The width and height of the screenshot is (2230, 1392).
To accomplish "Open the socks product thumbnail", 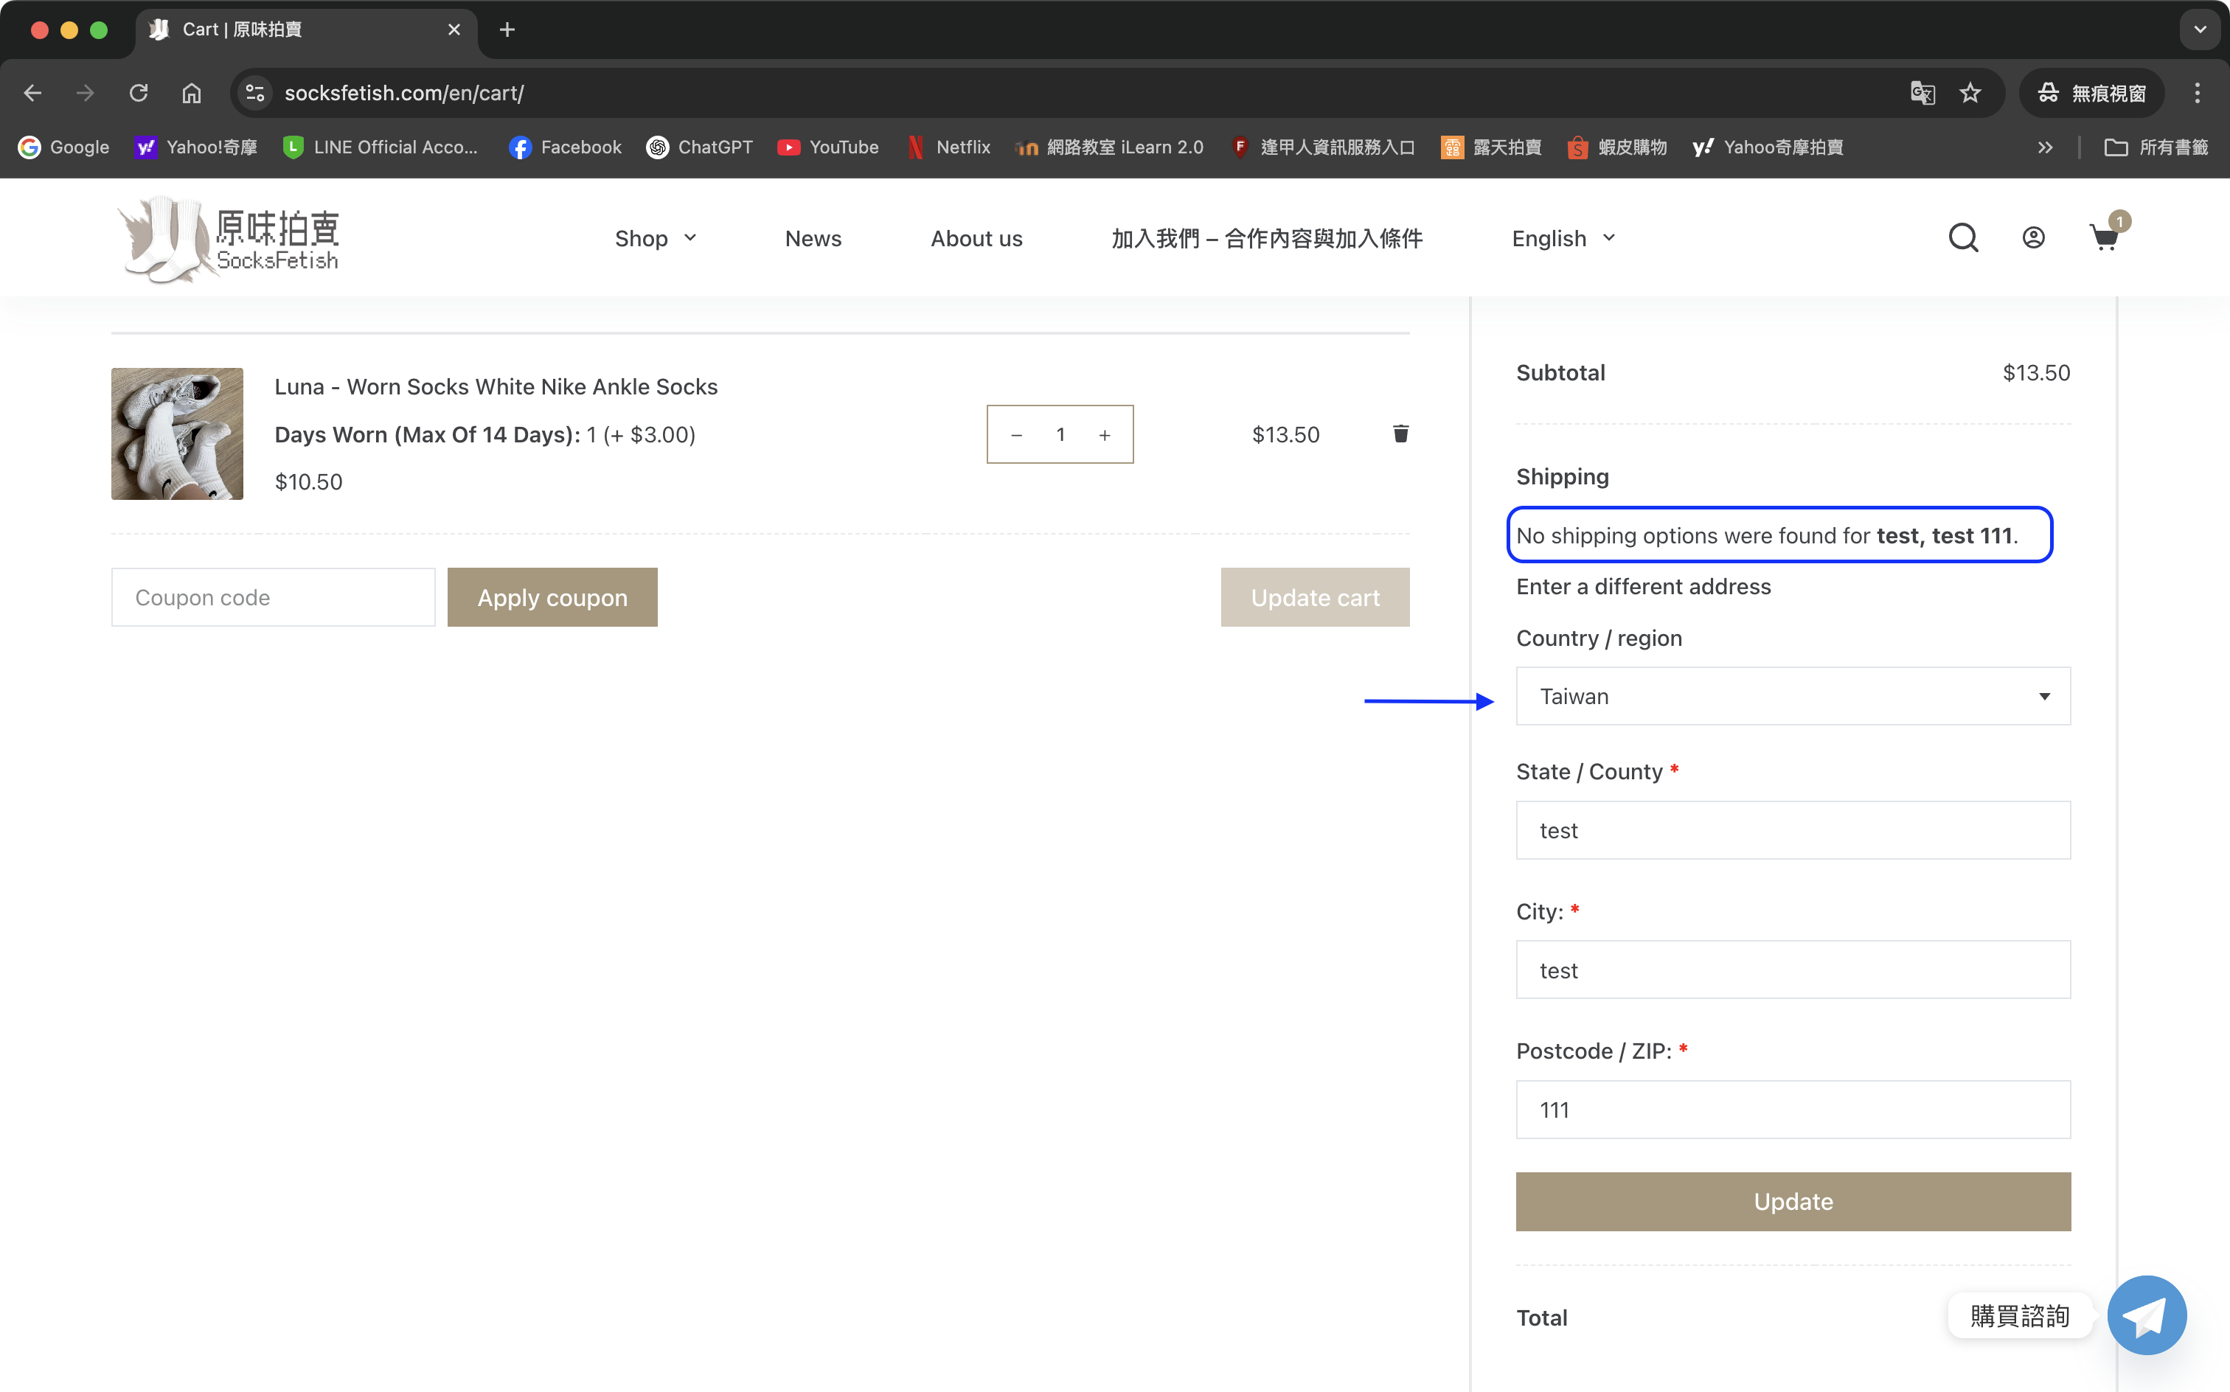I will point(177,434).
